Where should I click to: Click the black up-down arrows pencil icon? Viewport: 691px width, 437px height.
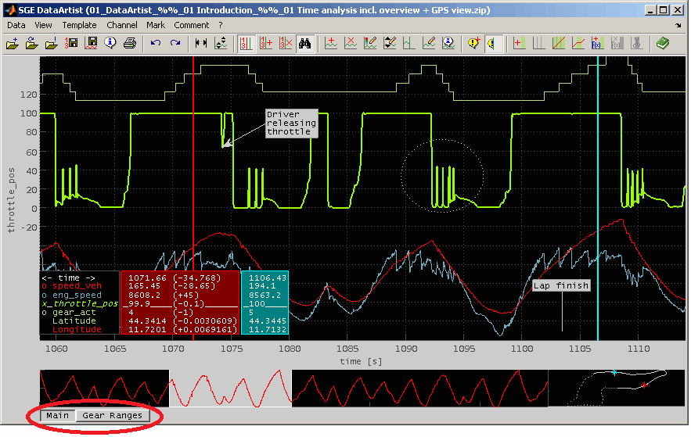click(x=390, y=43)
